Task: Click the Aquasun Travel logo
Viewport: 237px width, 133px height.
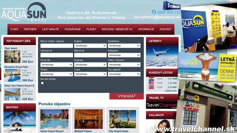Action: click(x=24, y=12)
